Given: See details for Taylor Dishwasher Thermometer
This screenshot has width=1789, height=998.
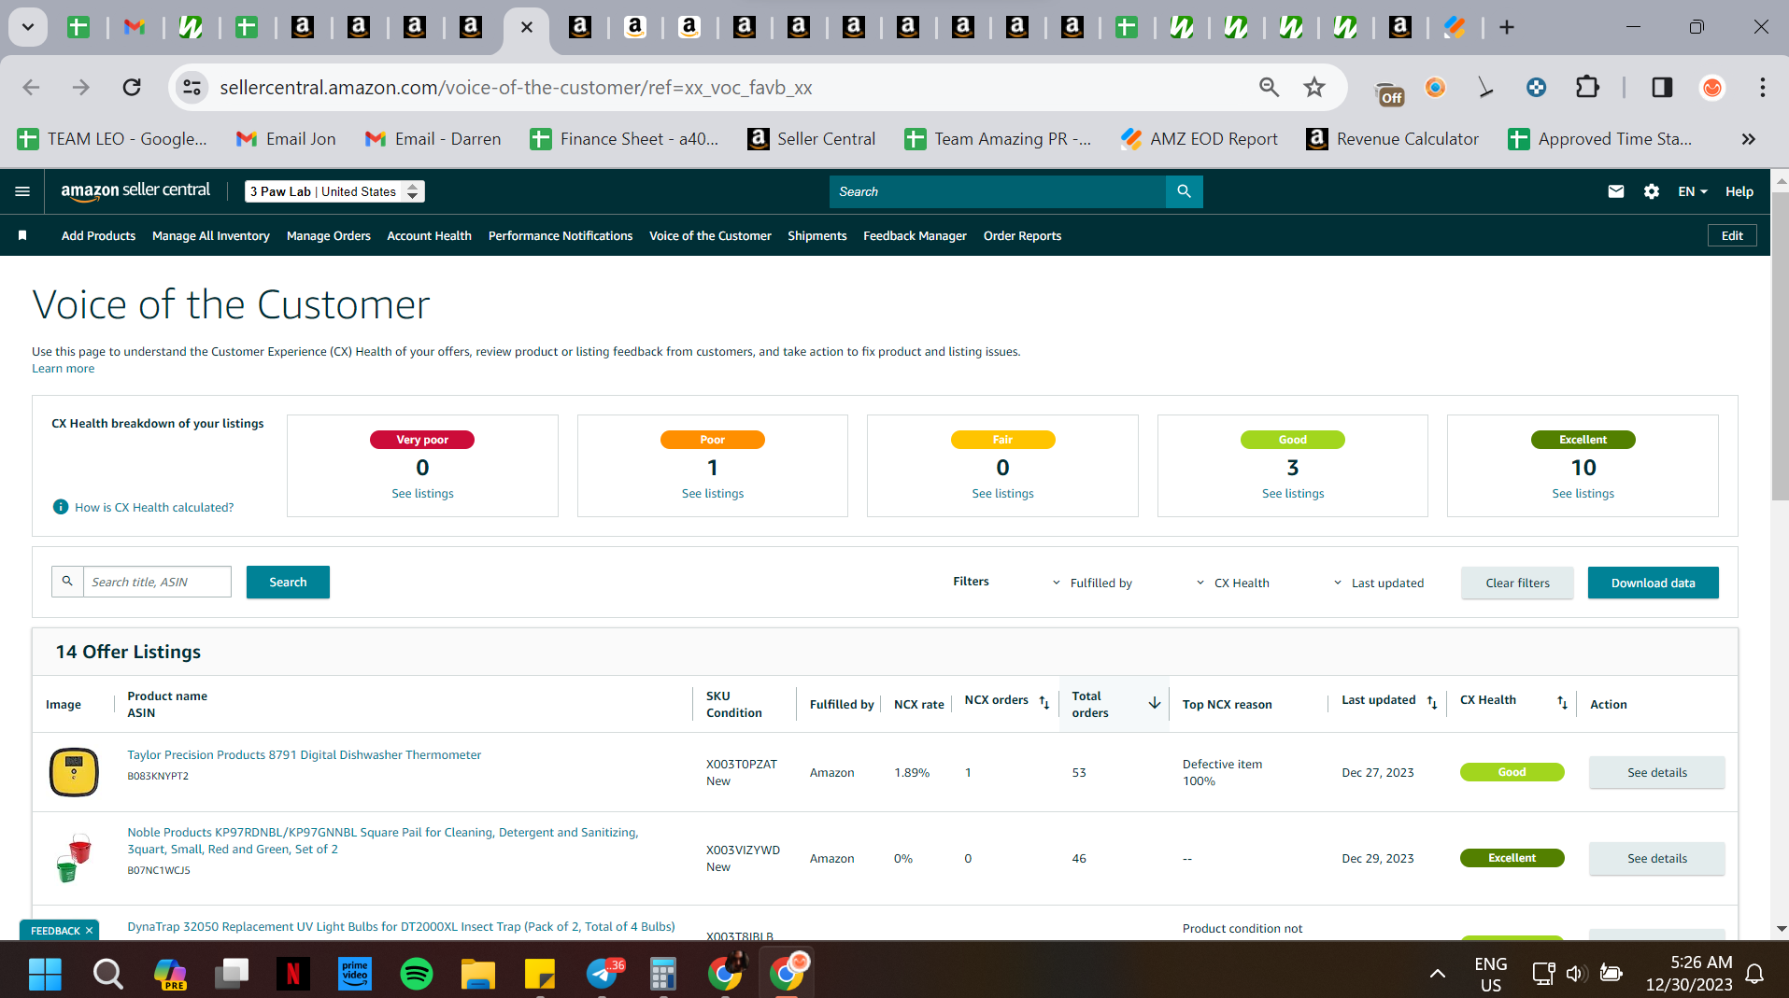Looking at the screenshot, I should click(1656, 772).
